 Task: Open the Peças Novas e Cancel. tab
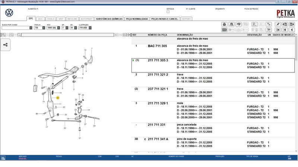tap(165, 19)
